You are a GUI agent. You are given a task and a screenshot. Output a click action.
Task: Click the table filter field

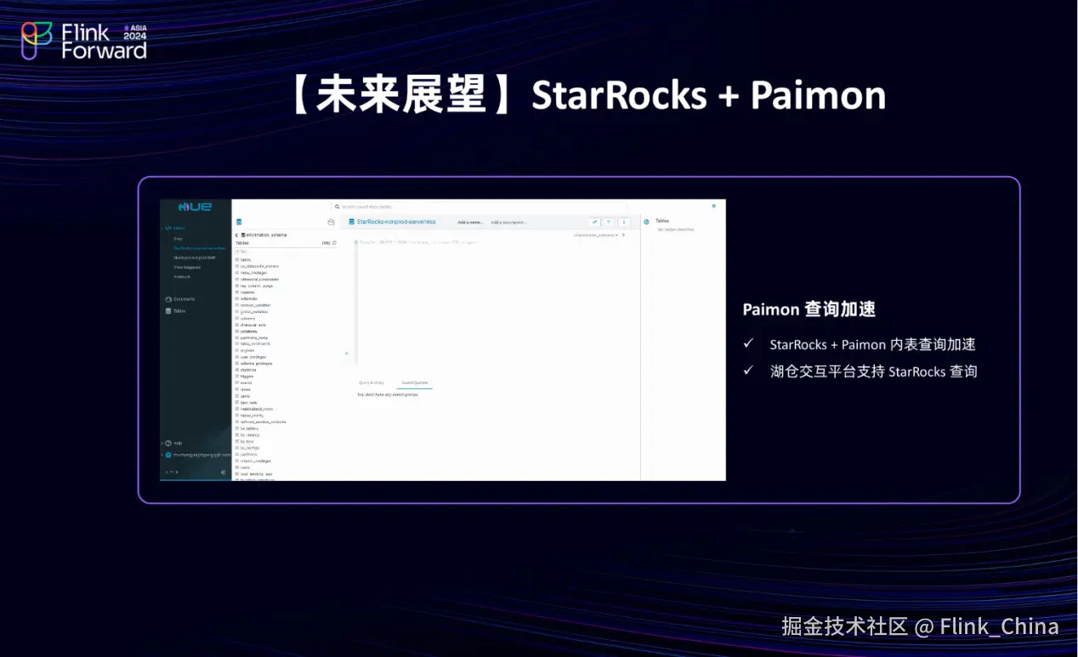[x=286, y=252]
